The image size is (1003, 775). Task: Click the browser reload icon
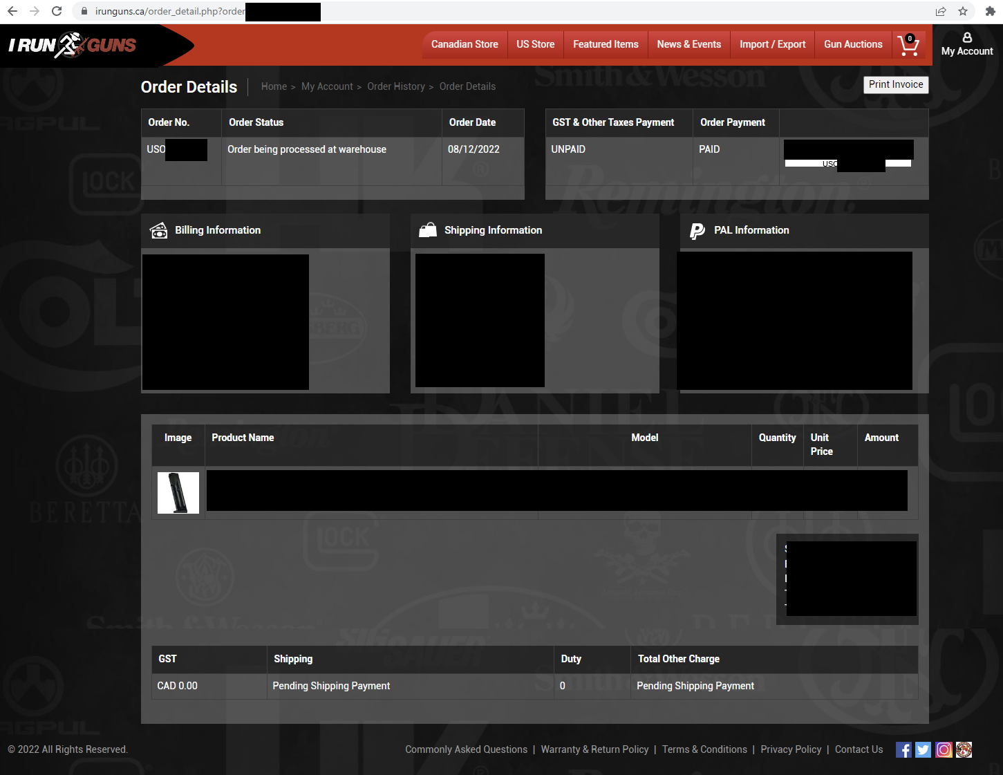(x=57, y=11)
